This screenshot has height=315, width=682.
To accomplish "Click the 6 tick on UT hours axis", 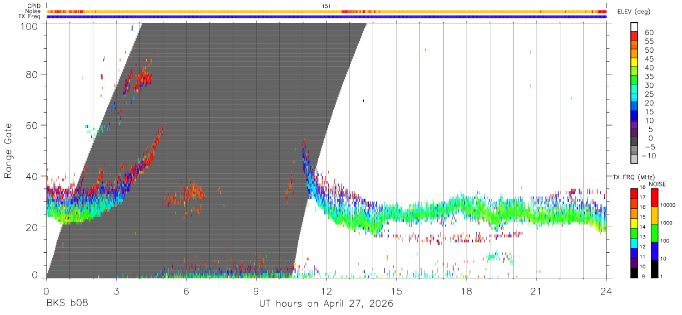I will click(x=187, y=291).
